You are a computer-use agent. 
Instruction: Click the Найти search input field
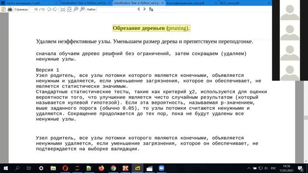[x=116, y=9]
